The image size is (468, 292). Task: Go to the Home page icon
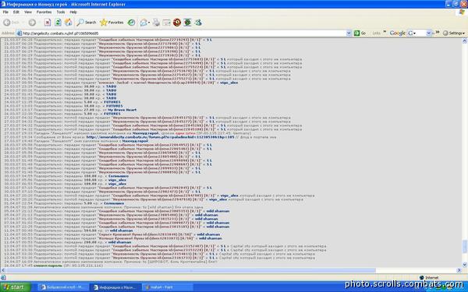pyautogui.click(x=69, y=23)
